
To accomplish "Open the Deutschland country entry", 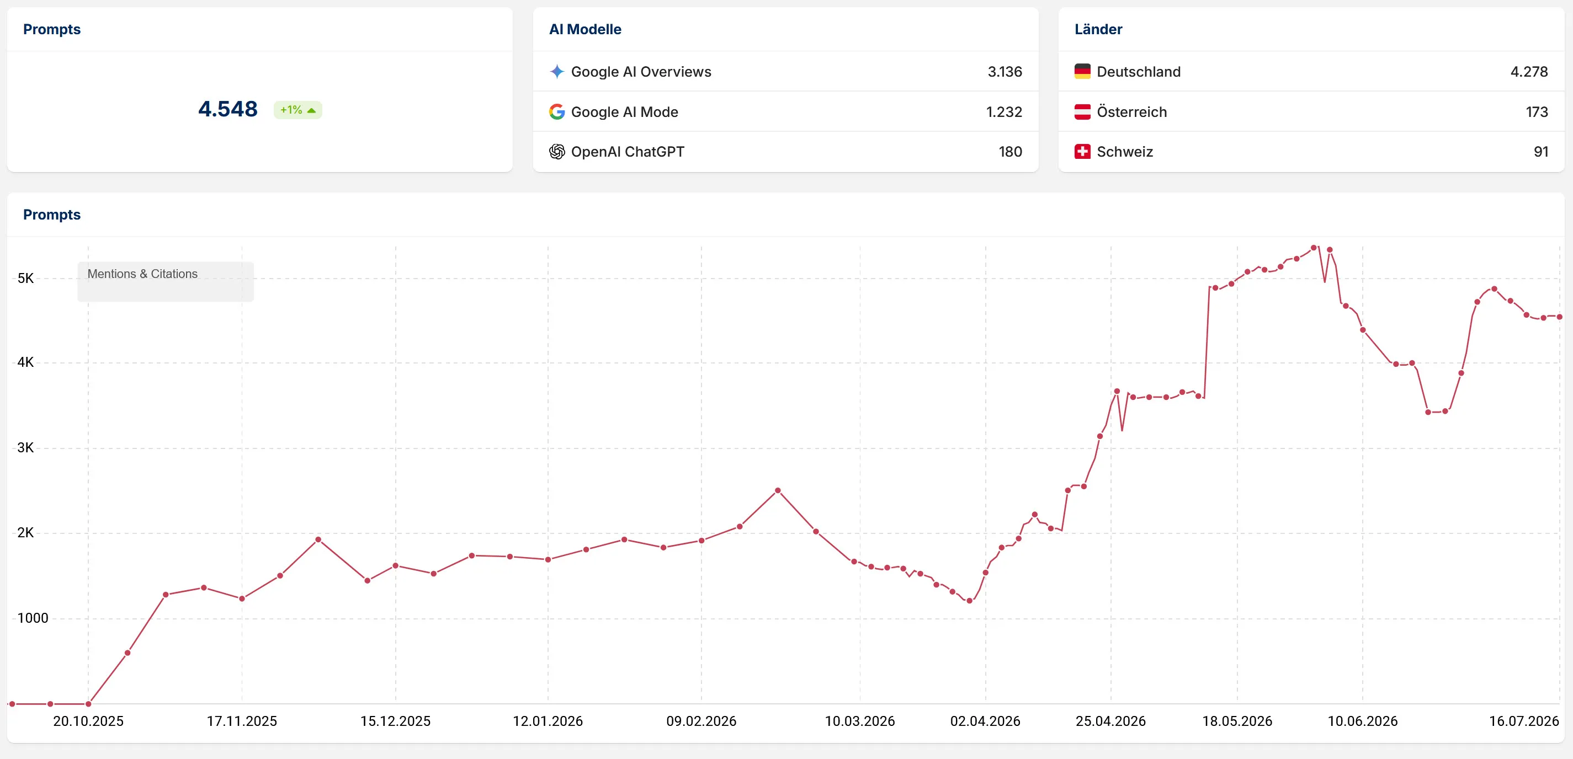I will tap(1311, 71).
